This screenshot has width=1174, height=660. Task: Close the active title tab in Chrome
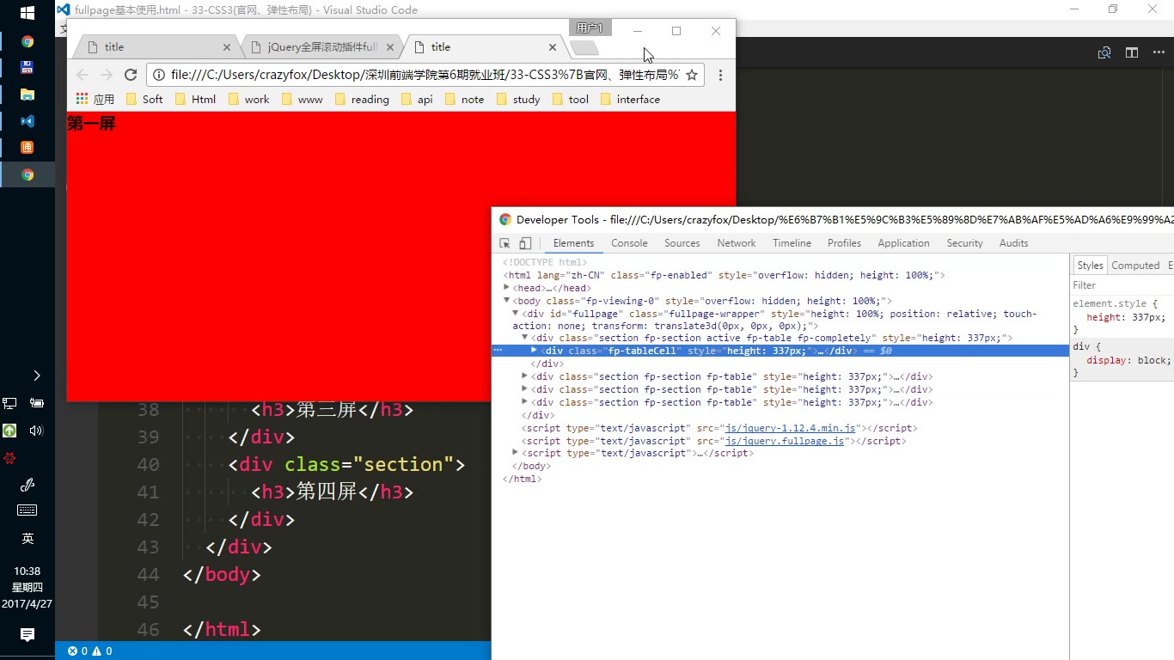553,47
